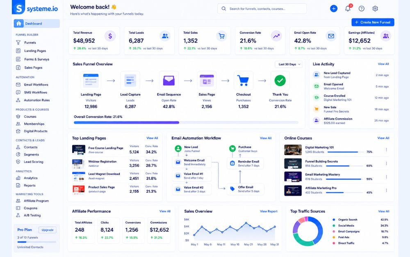Open the Free Course Landing Page thumbnail
Viewport: 410px width, 257px height.
[x=78, y=150]
